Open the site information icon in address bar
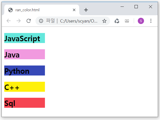Screen dimensions: 160x120 [41, 21]
